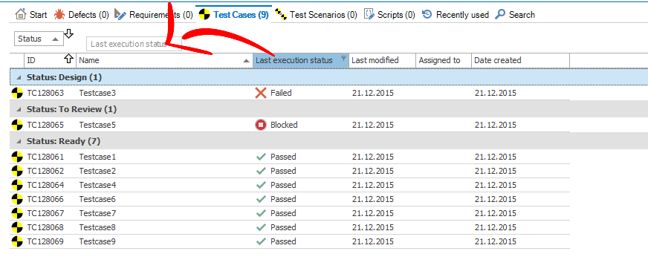648x280 pixels.
Task: Collapse the Status: Design group
Action: coord(18,78)
